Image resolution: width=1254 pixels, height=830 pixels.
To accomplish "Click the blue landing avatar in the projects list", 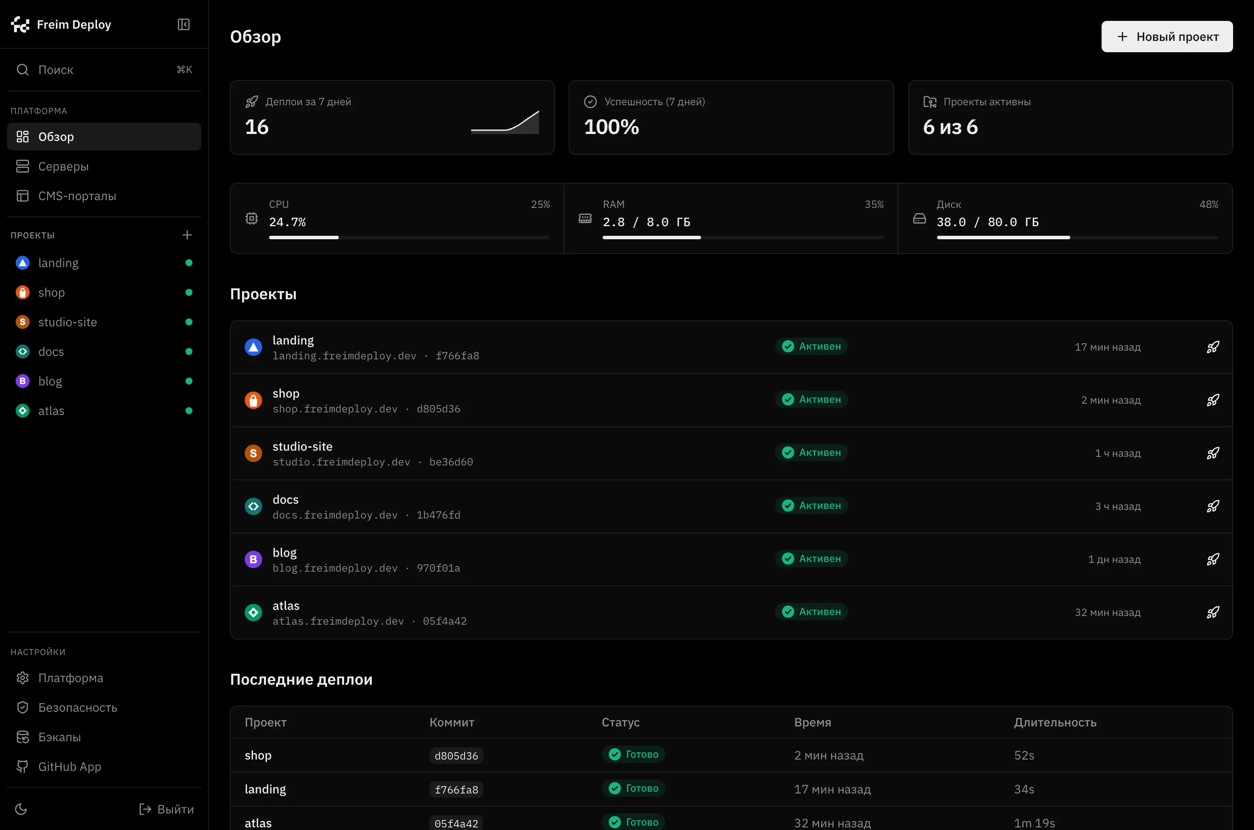I will [253, 347].
